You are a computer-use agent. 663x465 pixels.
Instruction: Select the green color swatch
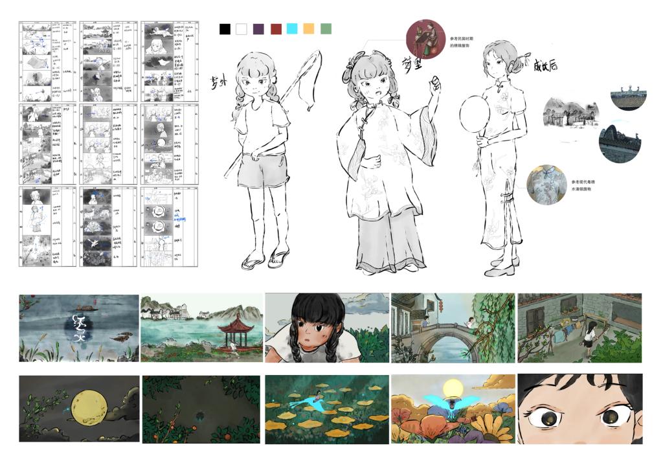pos(326,29)
